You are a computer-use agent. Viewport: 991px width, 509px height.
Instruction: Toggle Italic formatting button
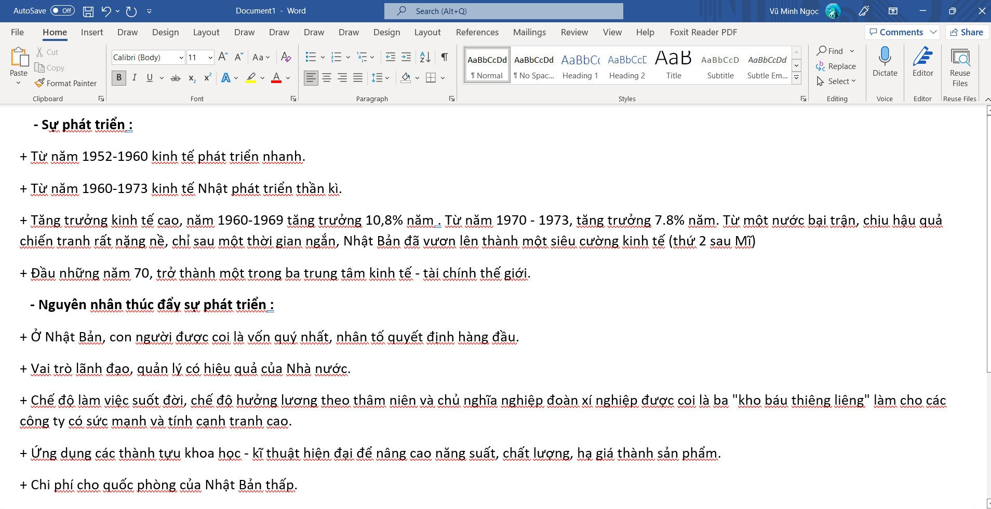[x=135, y=78]
